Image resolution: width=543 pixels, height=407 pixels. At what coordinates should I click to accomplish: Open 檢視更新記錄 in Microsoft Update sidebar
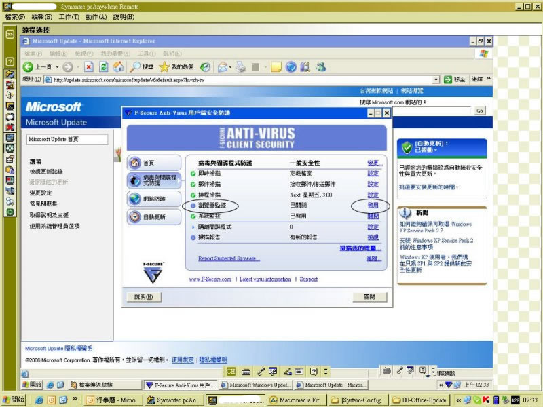pyautogui.click(x=46, y=172)
